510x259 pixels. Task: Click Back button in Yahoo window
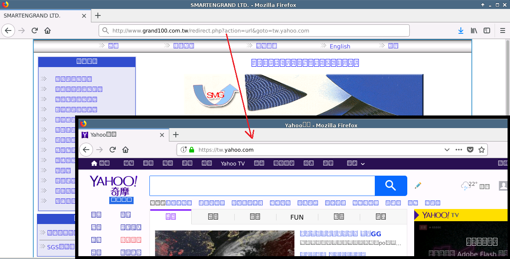click(86, 150)
